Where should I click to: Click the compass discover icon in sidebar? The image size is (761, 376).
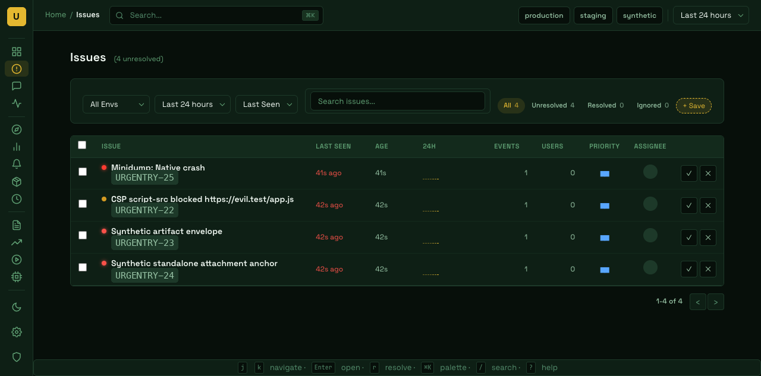[x=16, y=129]
